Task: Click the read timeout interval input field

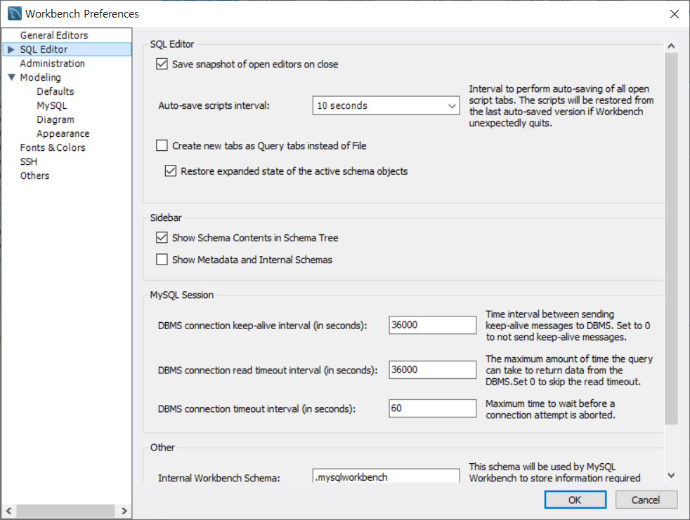Action: pyautogui.click(x=433, y=370)
